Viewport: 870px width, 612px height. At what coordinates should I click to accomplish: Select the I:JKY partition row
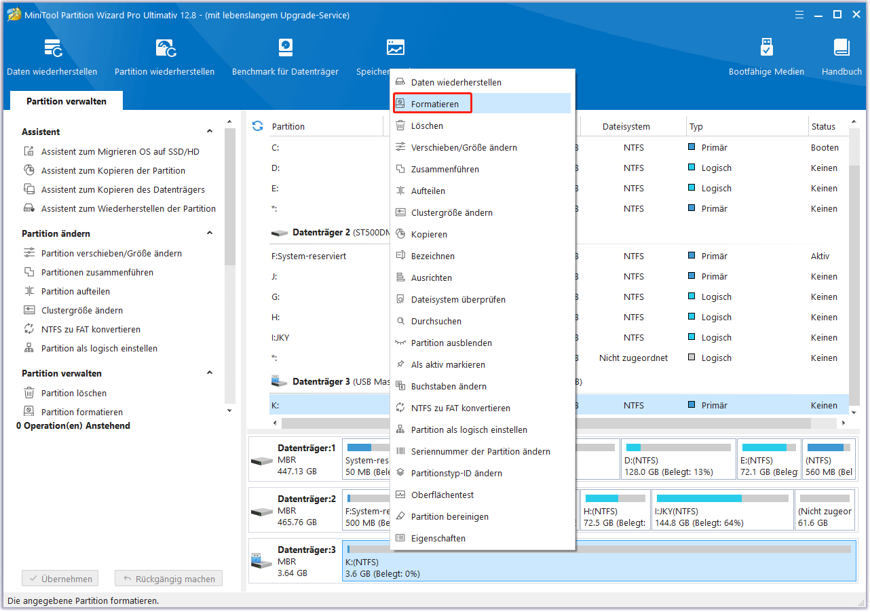point(559,337)
